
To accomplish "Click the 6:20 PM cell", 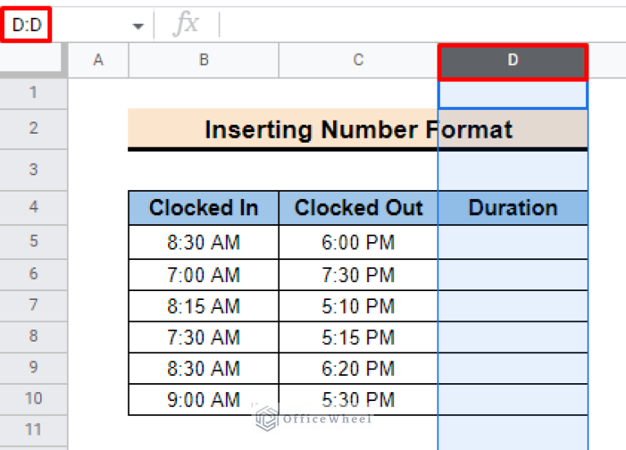I will 358,368.
